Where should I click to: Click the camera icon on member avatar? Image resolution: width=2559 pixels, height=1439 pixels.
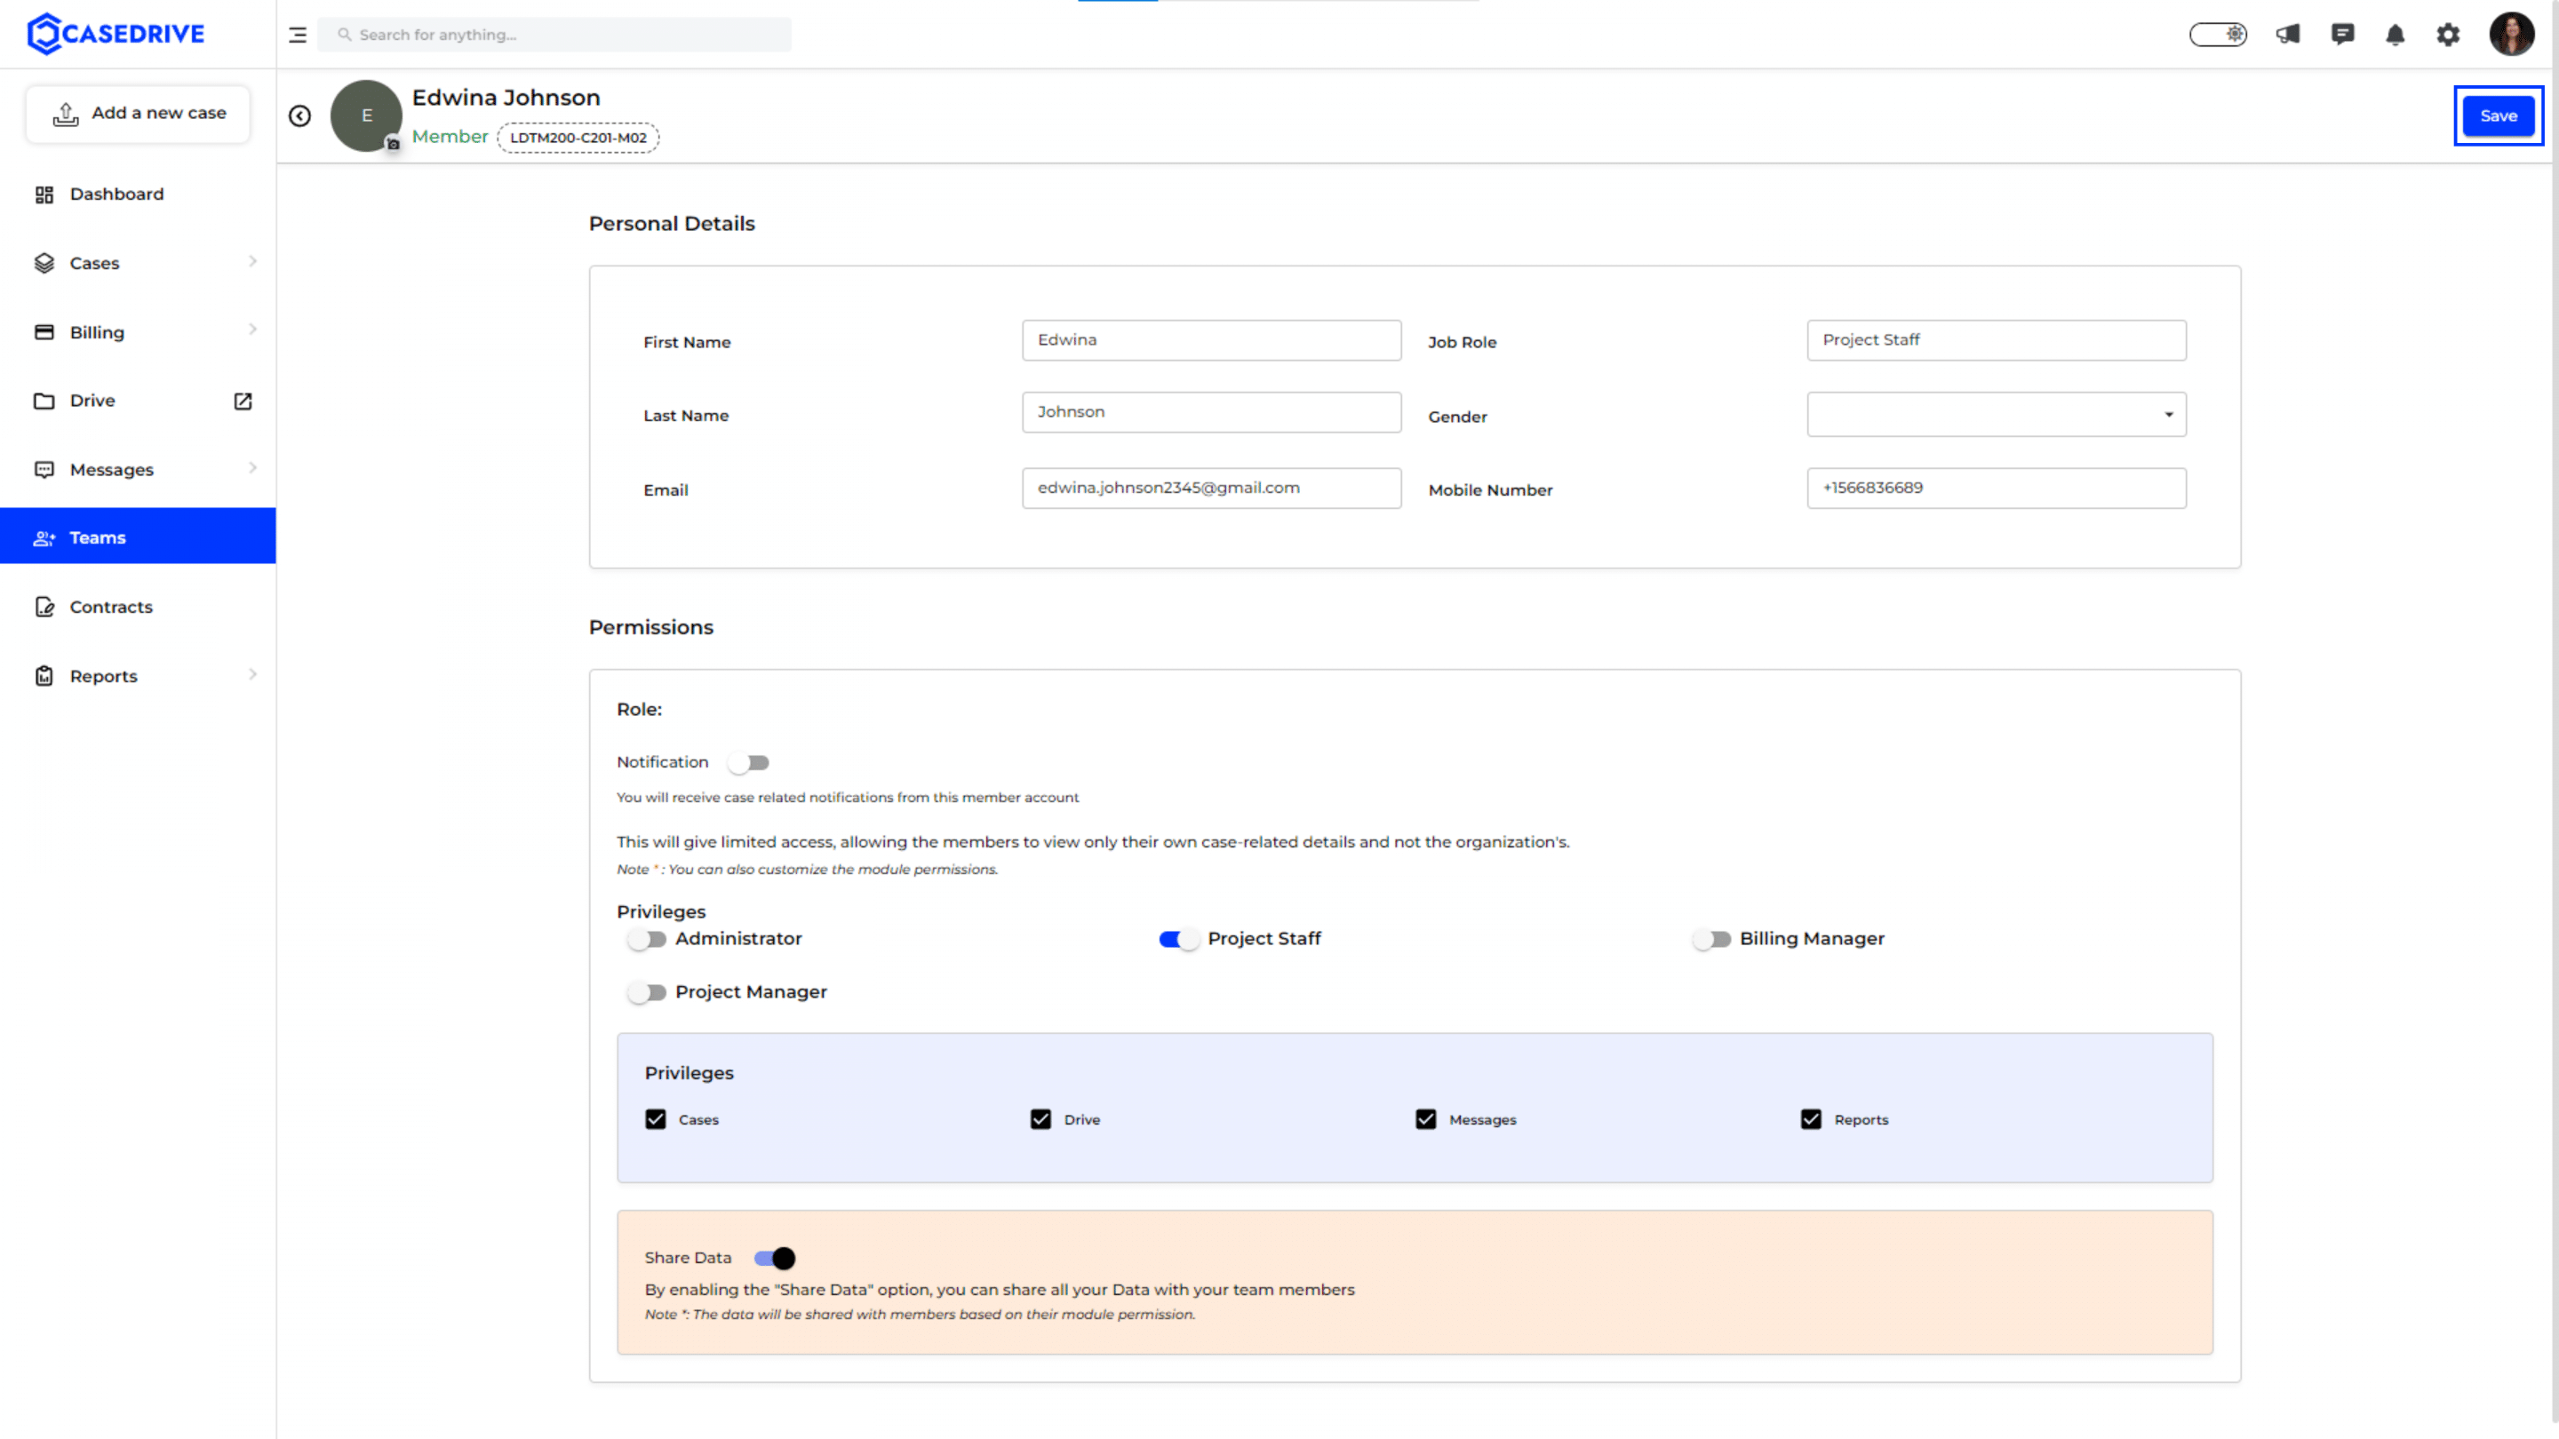click(x=394, y=144)
